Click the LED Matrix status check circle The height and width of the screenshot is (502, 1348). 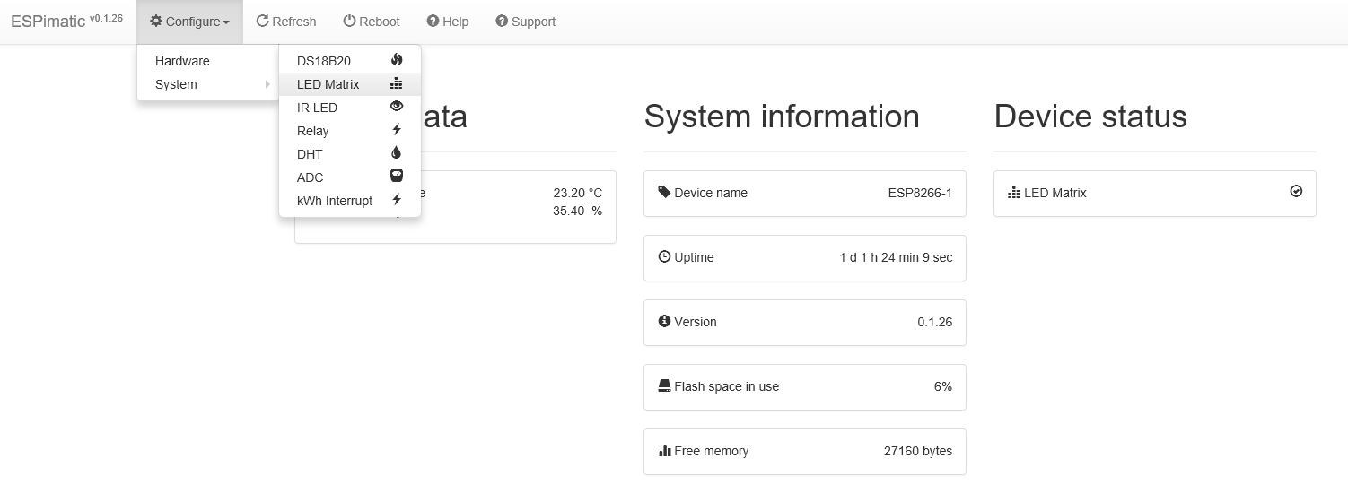tap(1296, 192)
